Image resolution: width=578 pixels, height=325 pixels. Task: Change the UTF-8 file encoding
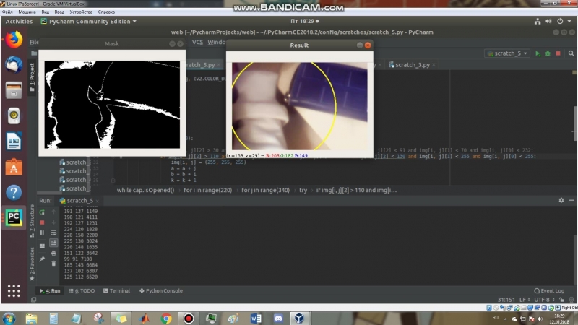point(544,300)
